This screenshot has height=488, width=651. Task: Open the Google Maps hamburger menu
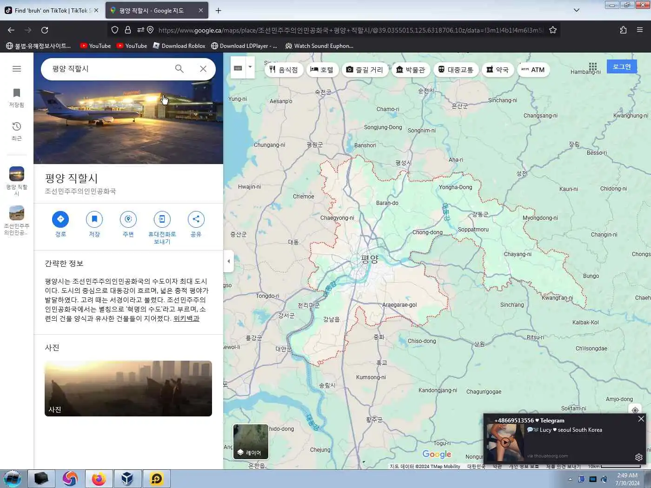pos(17,69)
